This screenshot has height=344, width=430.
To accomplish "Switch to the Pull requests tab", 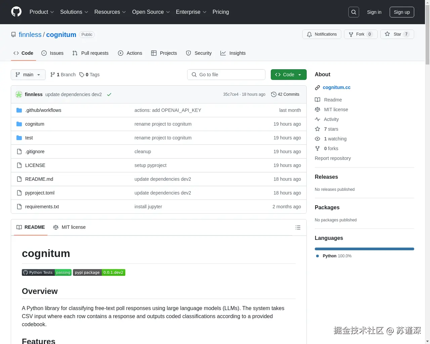I will pos(90,53).
